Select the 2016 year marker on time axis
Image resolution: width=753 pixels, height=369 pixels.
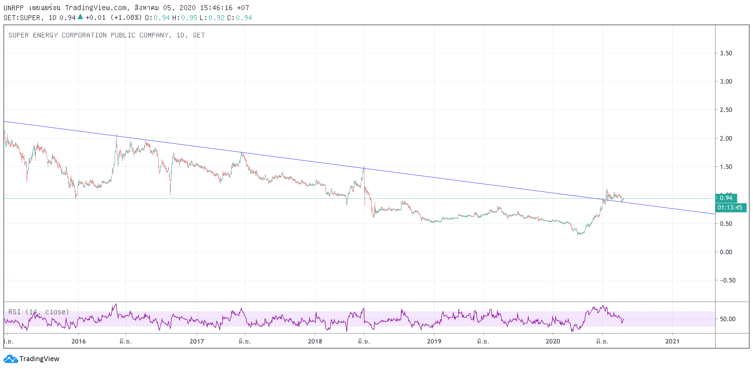tap(78, 341)
